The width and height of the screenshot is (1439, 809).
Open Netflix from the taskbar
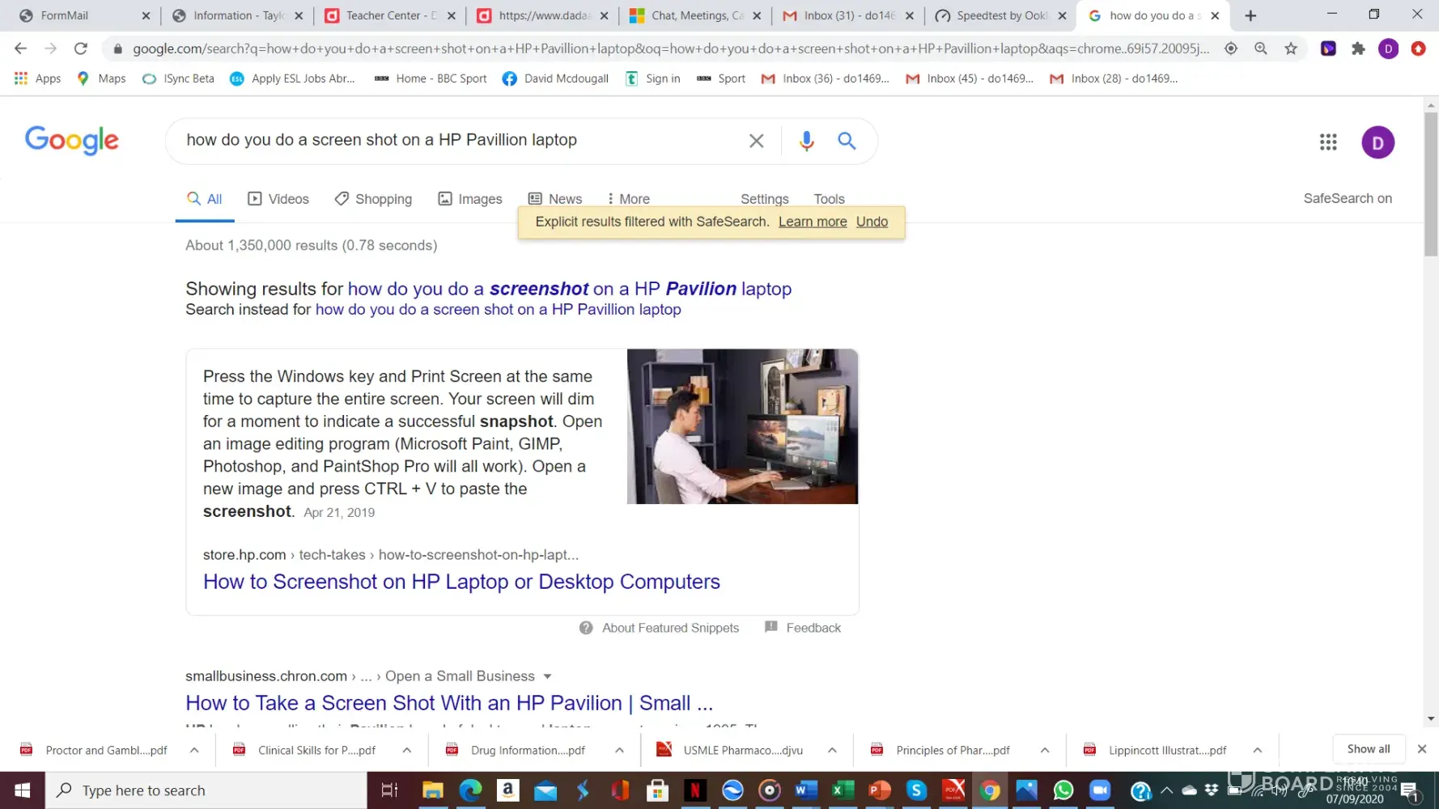pos(694,790)
